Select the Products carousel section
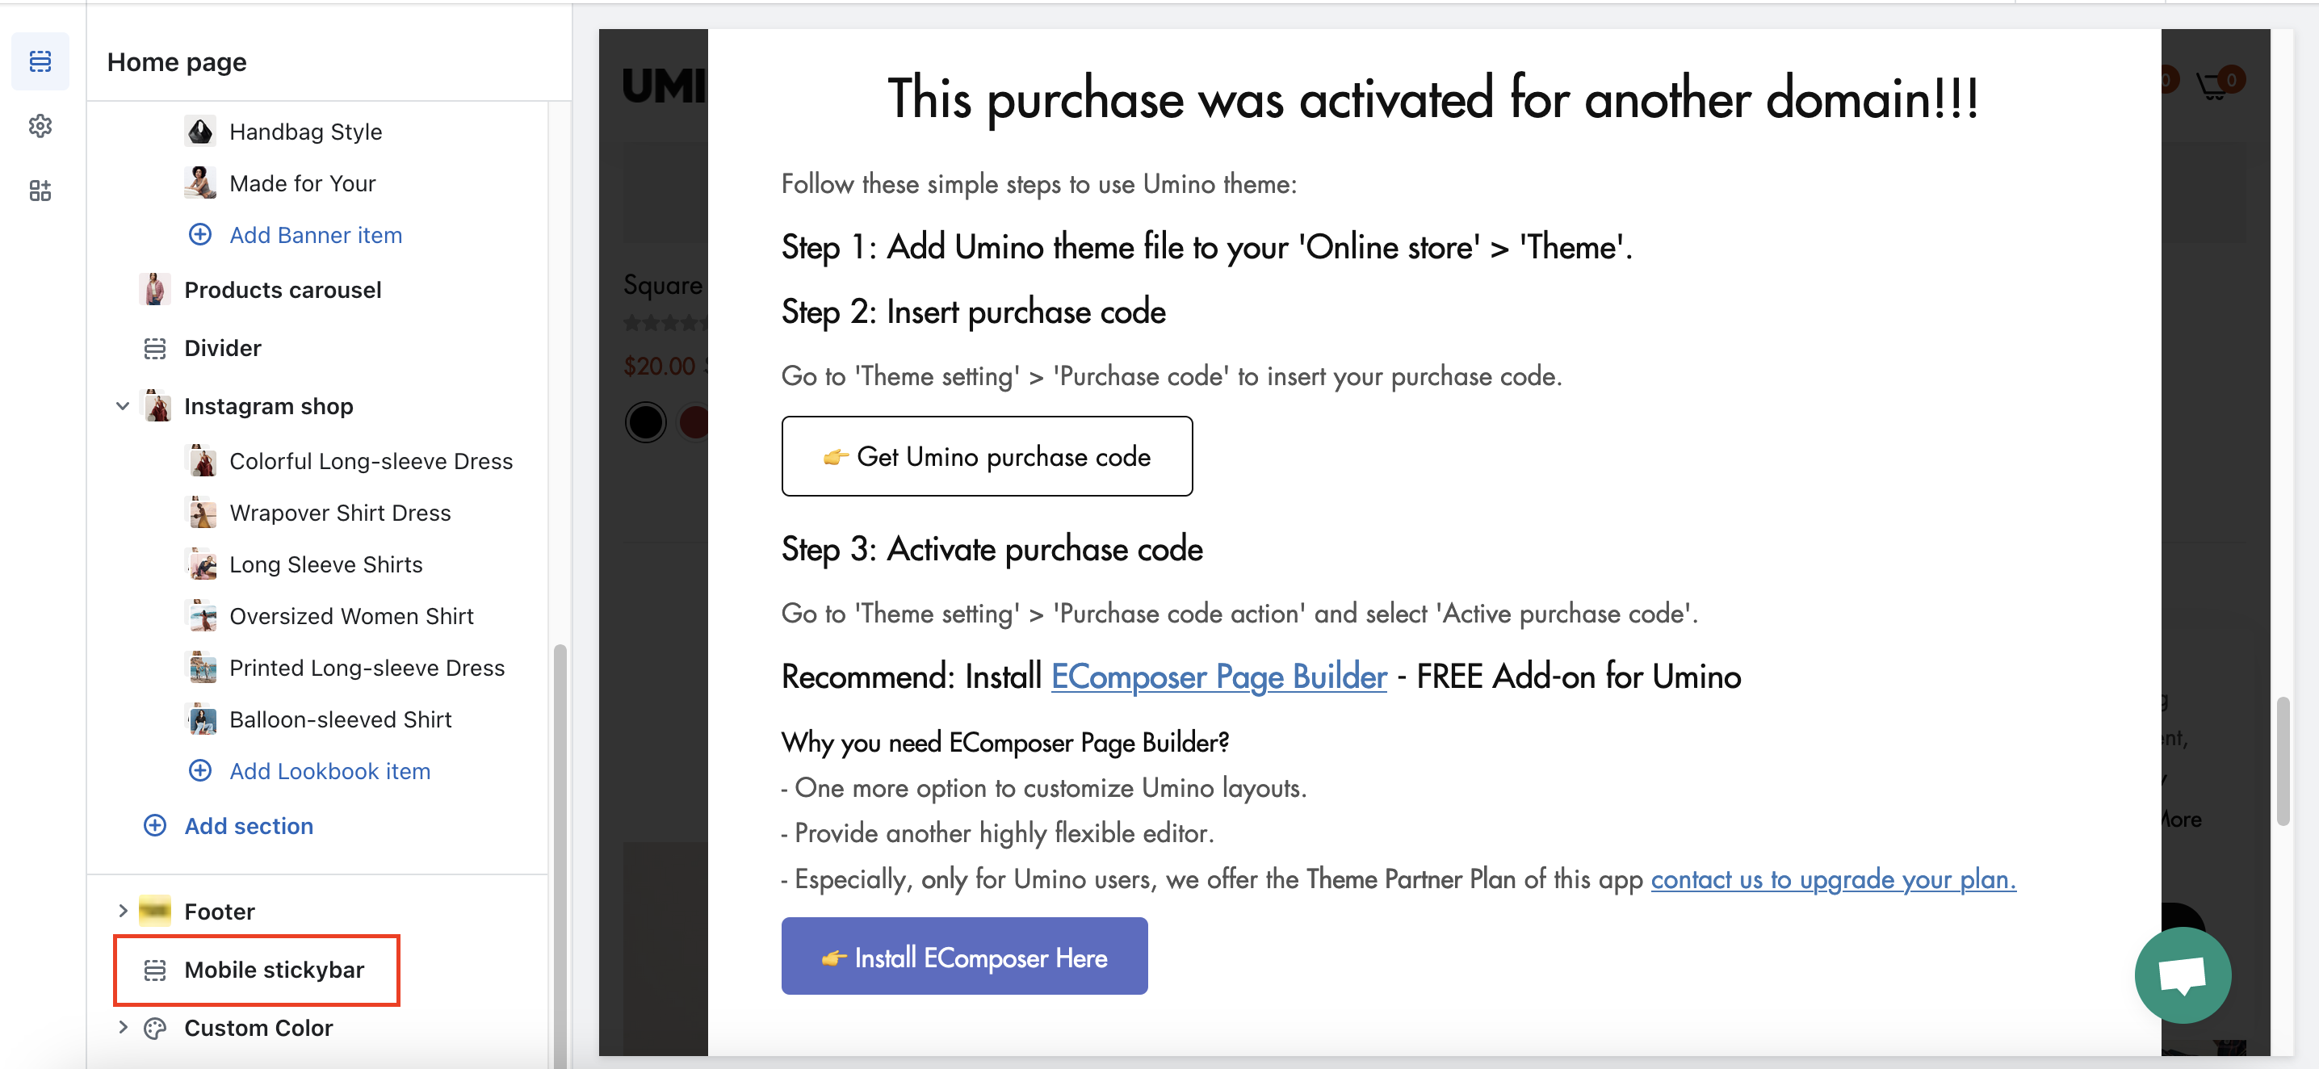Image resolution: width=2319 pixels, height=1069 pixels. [282, 290]
